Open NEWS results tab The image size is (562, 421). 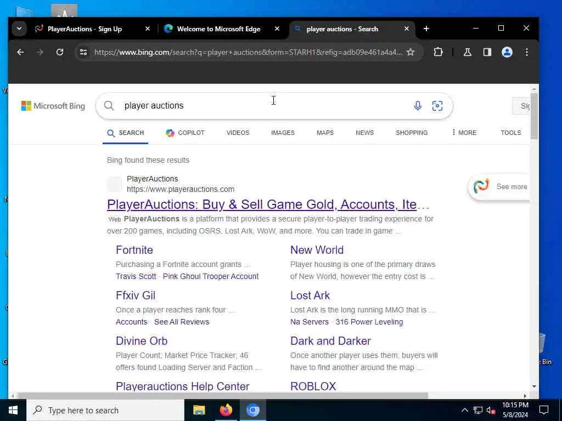click(364, 133)
